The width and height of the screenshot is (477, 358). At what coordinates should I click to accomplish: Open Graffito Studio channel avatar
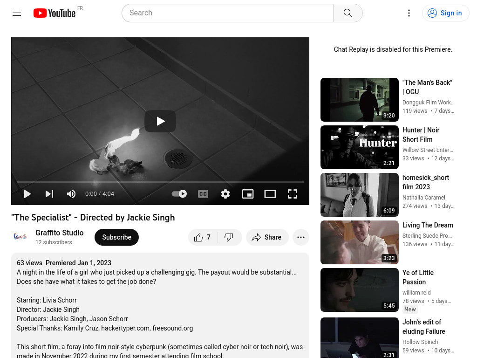pyautogui.click(x=20, y=237)
